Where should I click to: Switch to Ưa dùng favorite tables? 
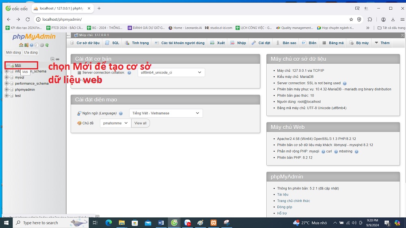tap(31, 52)
